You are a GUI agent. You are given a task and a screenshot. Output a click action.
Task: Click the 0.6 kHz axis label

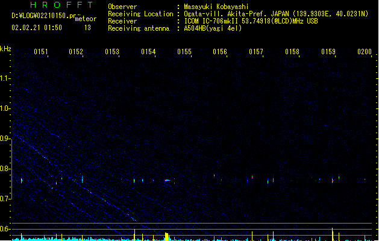click(5, 229)
